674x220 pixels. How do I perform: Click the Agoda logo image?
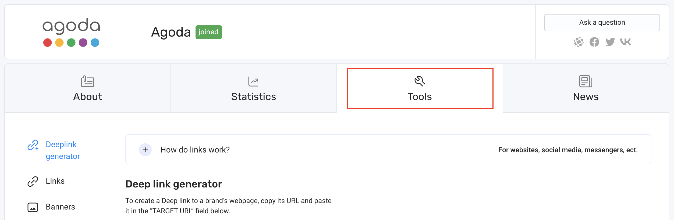[x=71, y=32]
